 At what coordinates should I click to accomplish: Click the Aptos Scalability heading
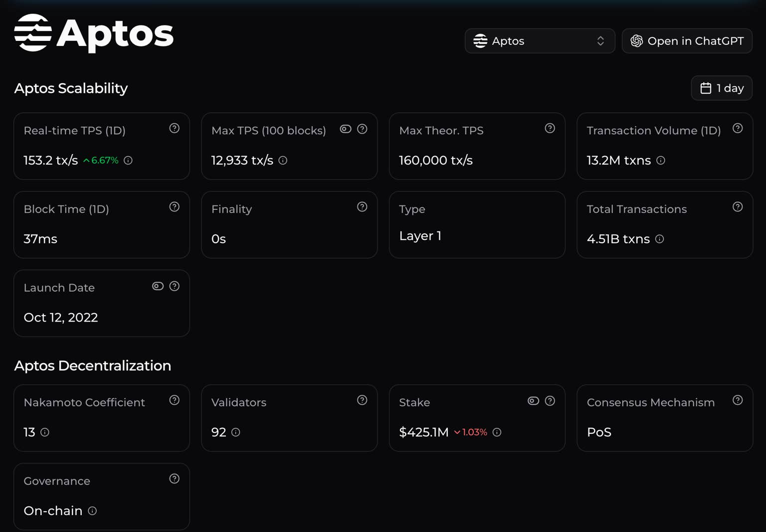(x=71, y=88)
